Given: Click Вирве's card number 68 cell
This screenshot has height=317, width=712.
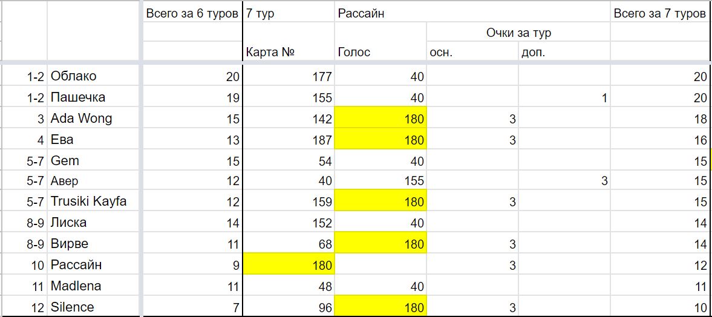Looking at the screenshot, I should 289,244.
